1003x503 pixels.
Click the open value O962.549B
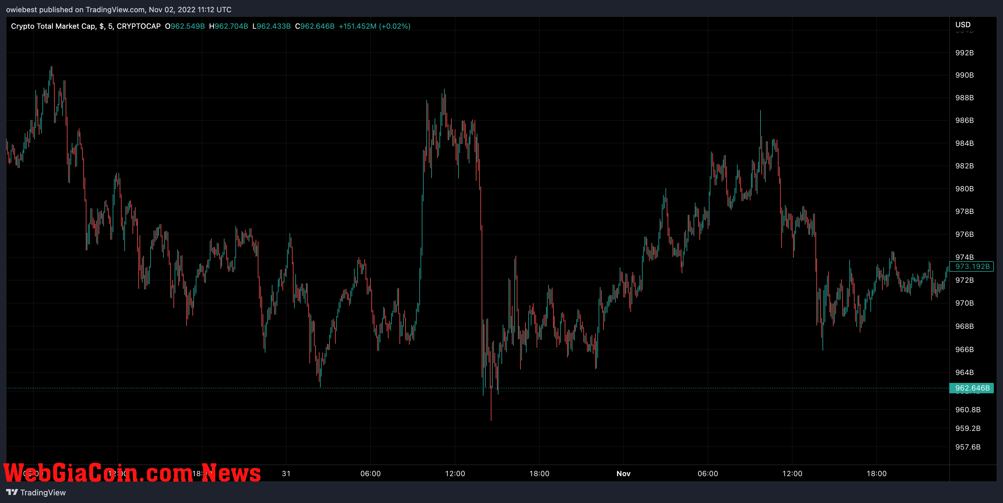(x=185, y=26)
